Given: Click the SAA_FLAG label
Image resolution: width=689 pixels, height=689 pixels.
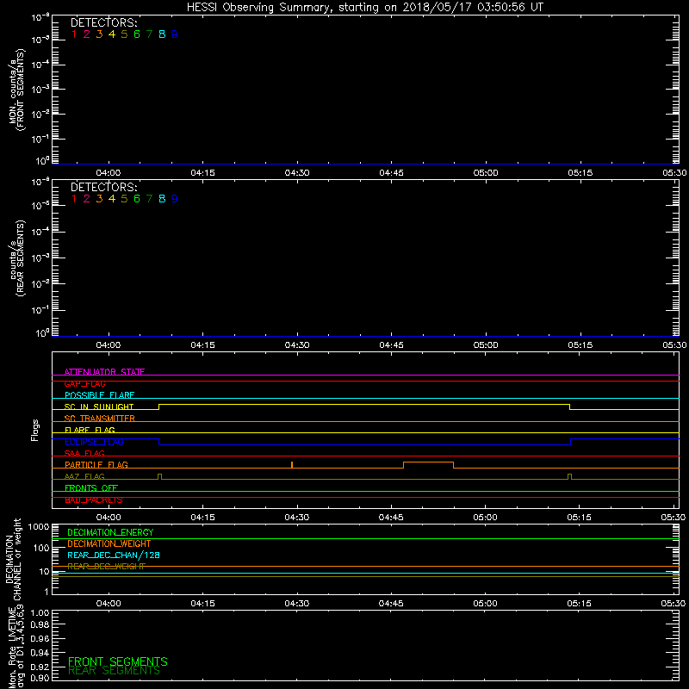Looking at the screenshot, I should click(84, 454).
